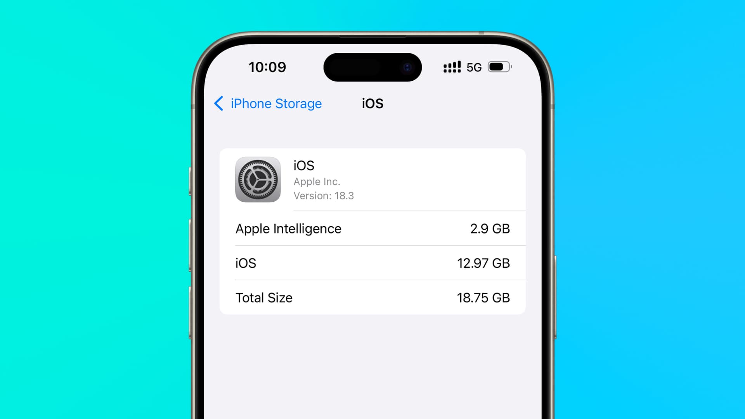Tap the battery indicator icon
745x419 pixels.
pyautogui.click(x=499, y=66)
